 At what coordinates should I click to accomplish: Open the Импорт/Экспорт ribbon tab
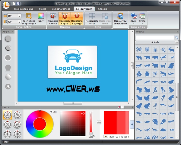62,9
